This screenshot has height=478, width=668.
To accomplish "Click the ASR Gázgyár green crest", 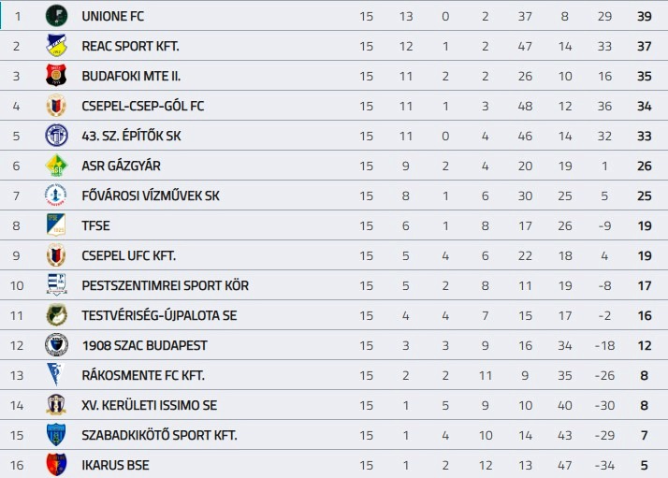I will (56, 166).
